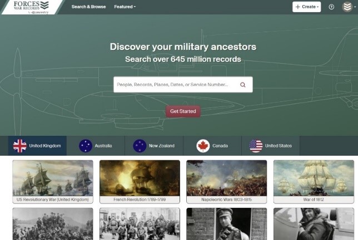Image resolution: width=358 pixels, height=240 pixels.
Task: Select the United Kingdom flag icon
Action: (x=20, y=146)
